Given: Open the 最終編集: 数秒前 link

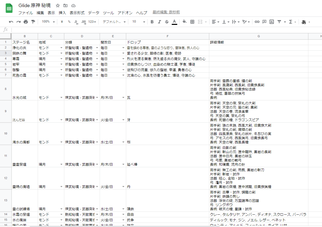Looking at the screenshot, I should 166,12.
